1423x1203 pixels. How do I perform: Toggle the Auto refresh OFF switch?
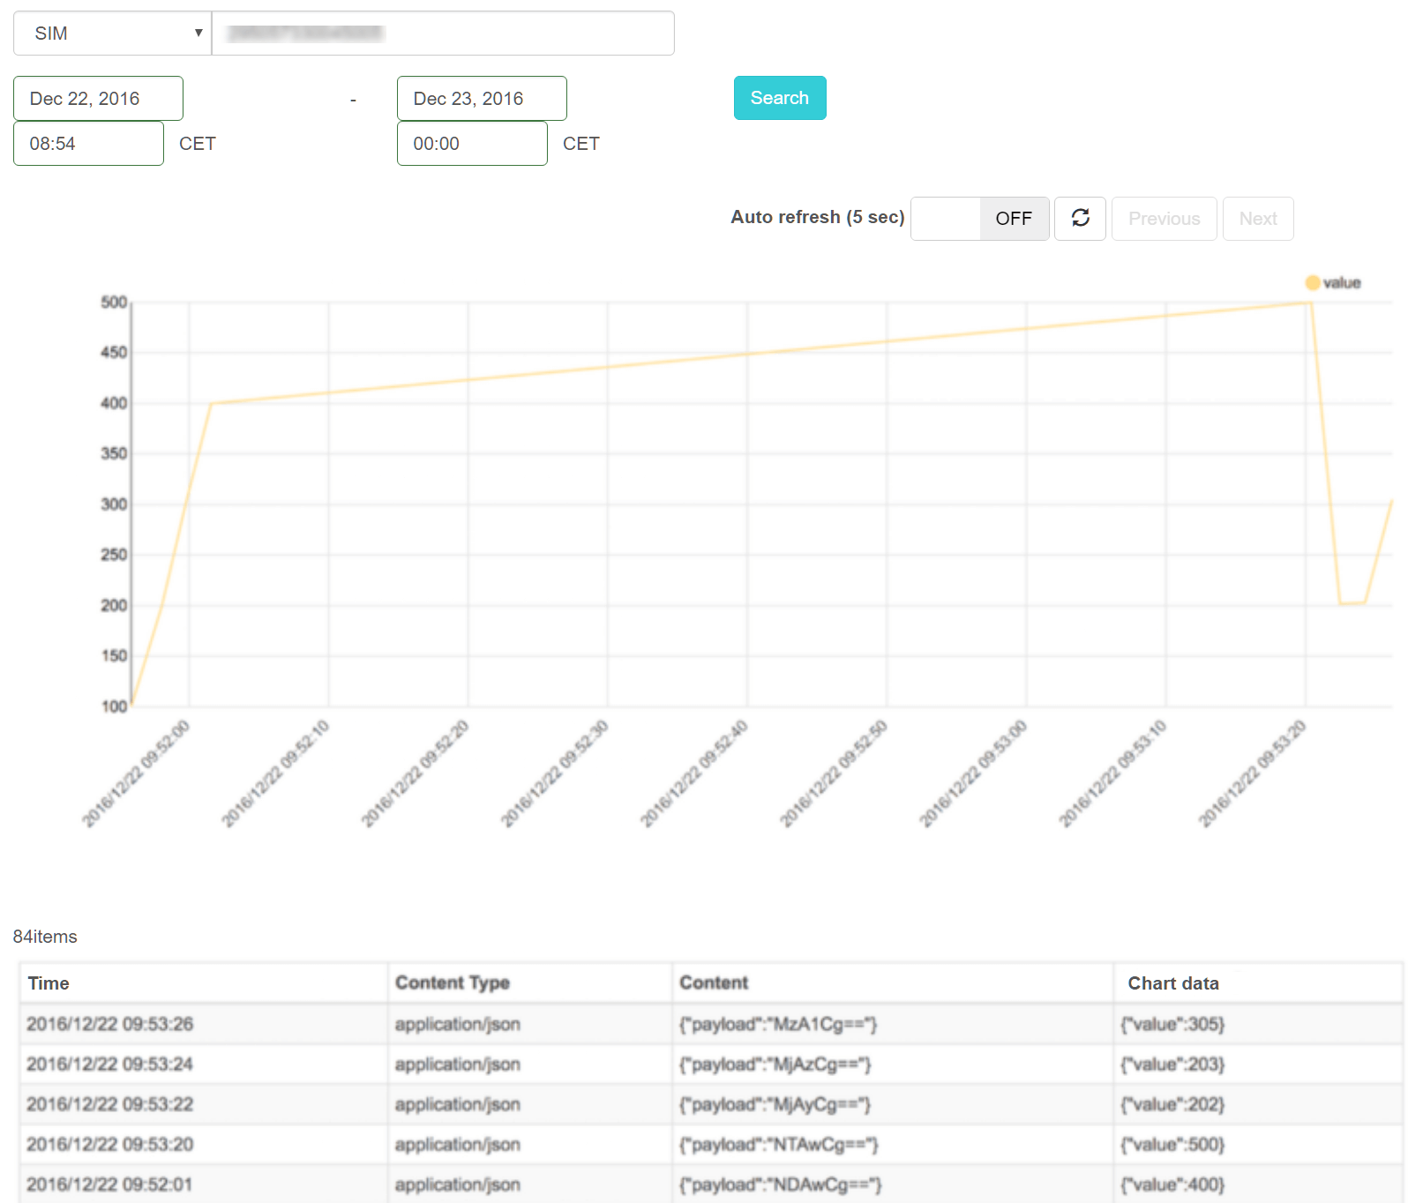point(979,218)
